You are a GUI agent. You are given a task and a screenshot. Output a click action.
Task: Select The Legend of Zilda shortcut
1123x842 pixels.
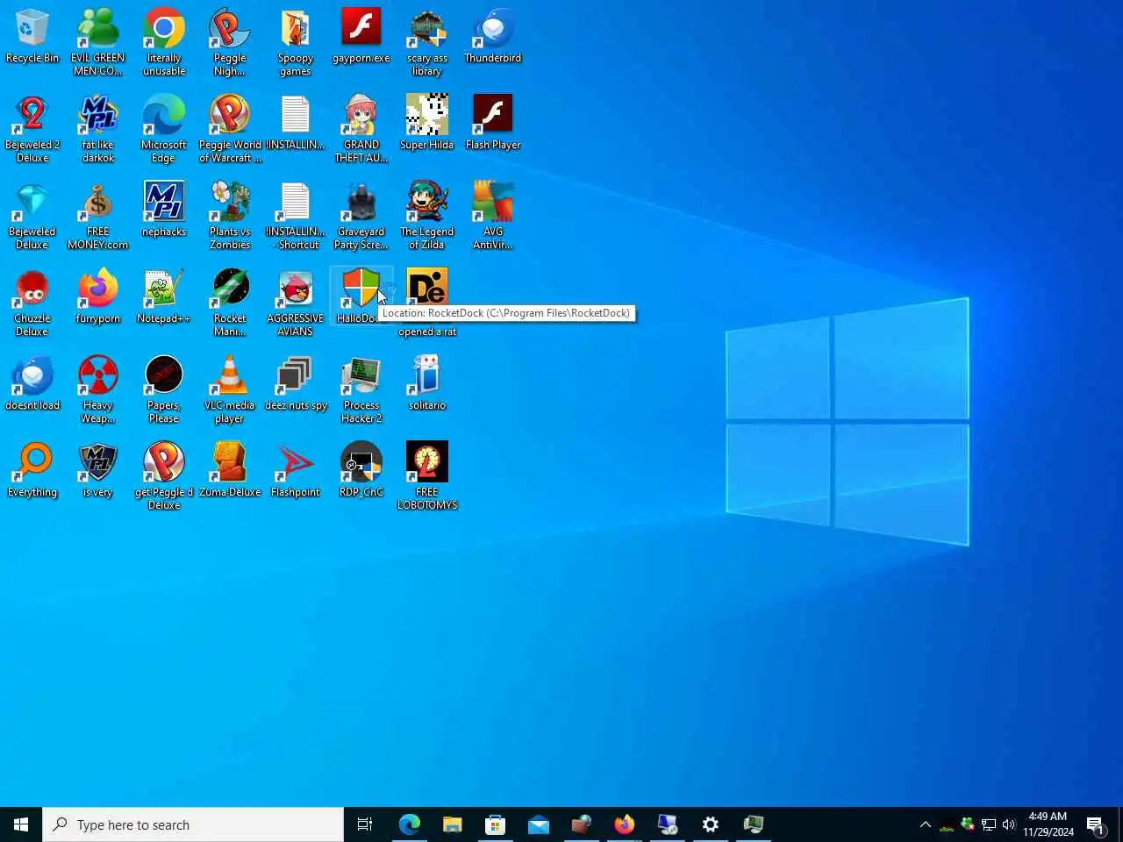(427, 216)
